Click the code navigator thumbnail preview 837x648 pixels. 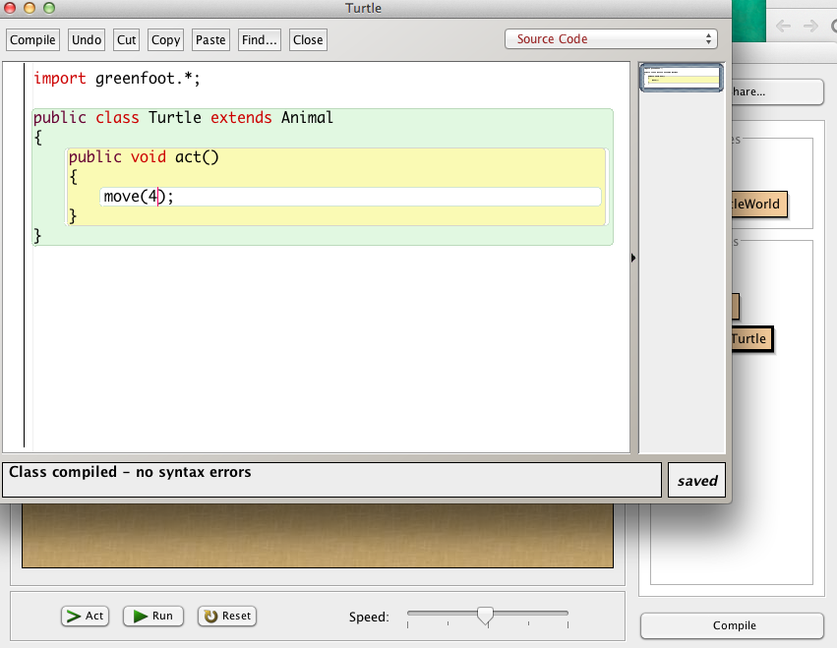point(682,78)
